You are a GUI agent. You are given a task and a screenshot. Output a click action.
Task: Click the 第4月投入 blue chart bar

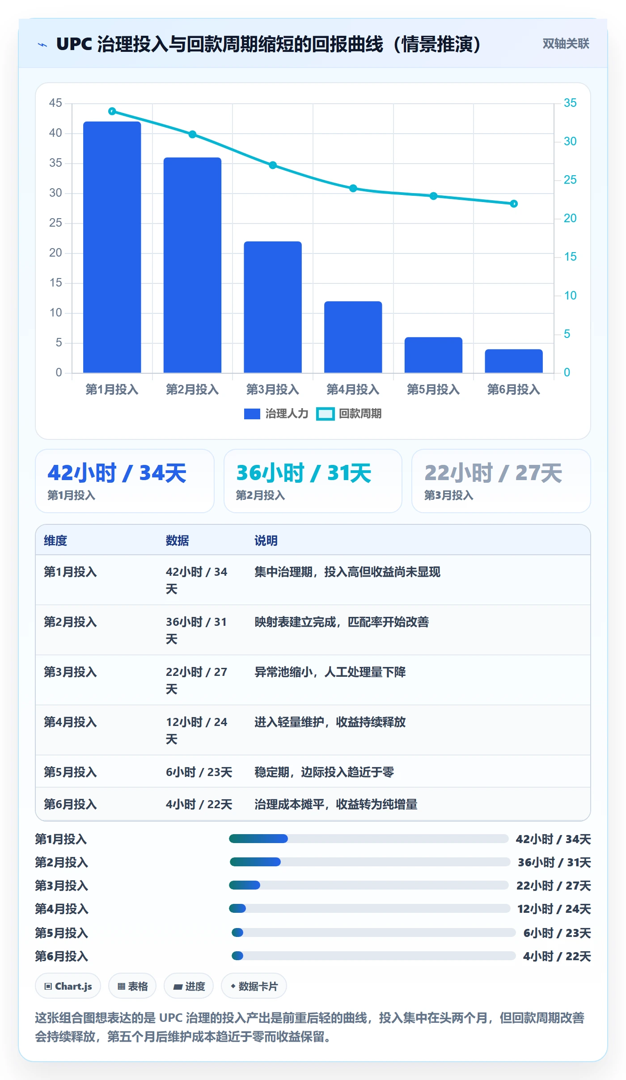[x=353, y=337]
